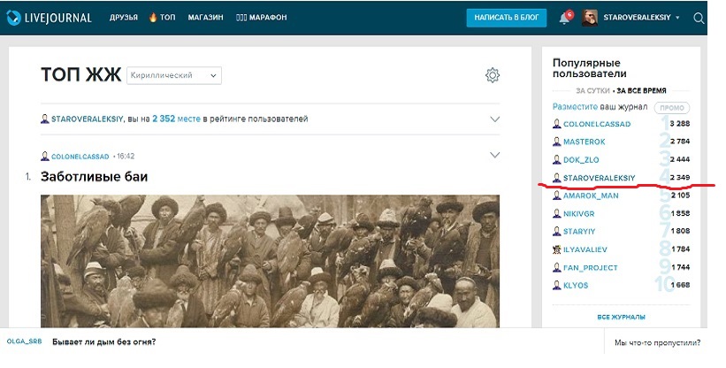Screen dimensions: 726x368
Task: Open the МАГАЗИН menu item
Action: 205,18
